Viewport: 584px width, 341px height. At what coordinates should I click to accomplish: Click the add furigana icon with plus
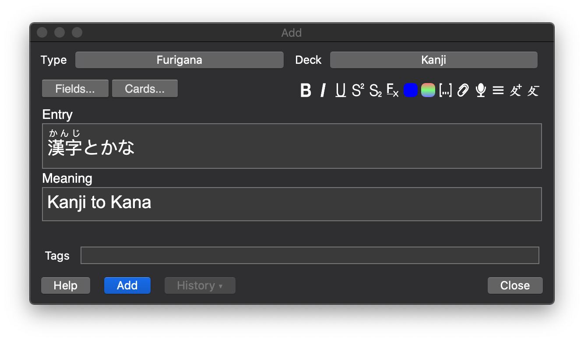tap(515, 90)
